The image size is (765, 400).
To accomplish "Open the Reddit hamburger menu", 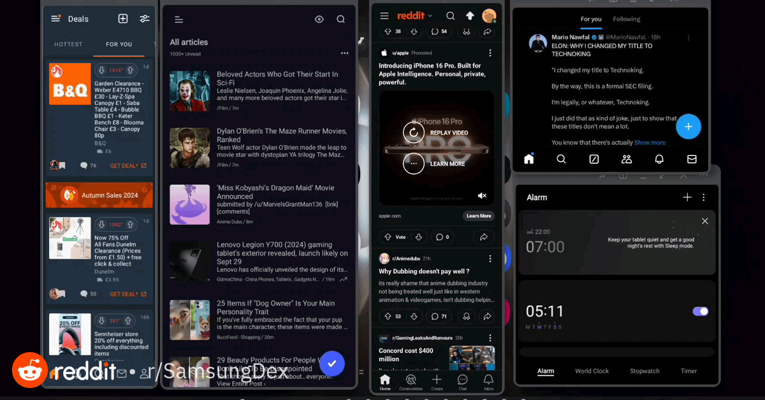I will pyautogui.click(x=384, y=16).
